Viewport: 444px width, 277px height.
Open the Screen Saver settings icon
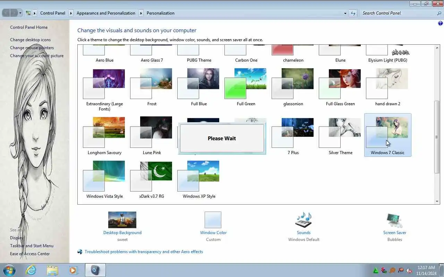tap(394, 220)
